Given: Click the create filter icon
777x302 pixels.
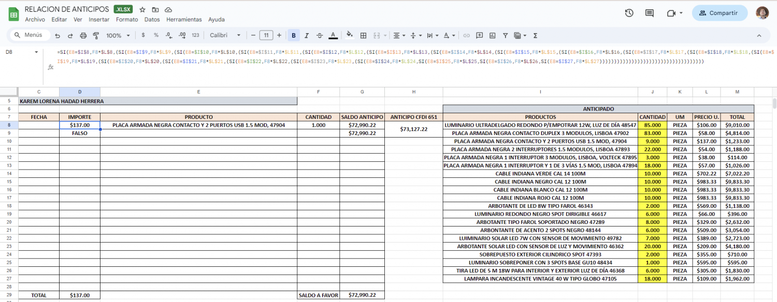Looking at the screenshot, I should point(505,35).
